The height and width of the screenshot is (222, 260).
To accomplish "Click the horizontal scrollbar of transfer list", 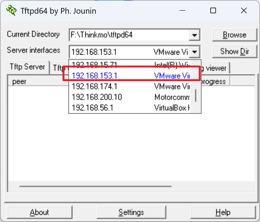I will tap(95, 186).
